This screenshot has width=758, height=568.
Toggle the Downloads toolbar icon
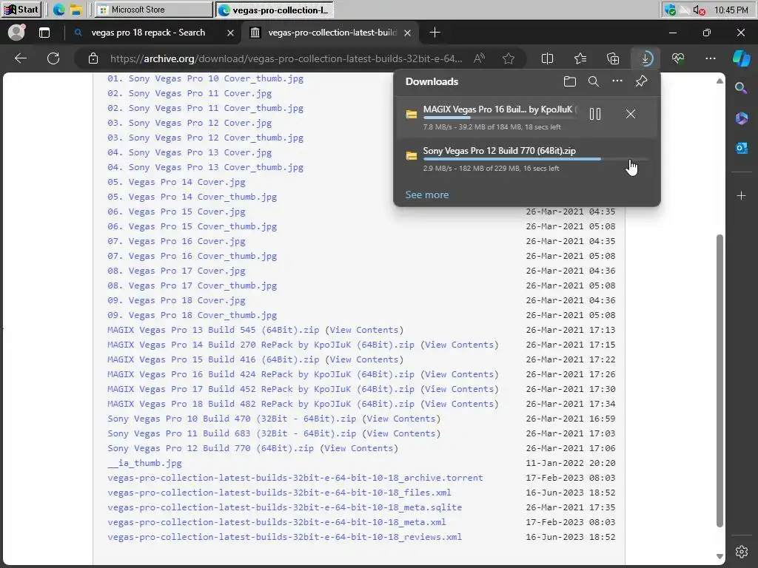point(645,58)
